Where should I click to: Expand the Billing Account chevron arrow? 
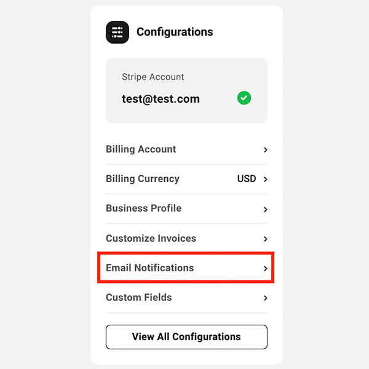point(265,149)
